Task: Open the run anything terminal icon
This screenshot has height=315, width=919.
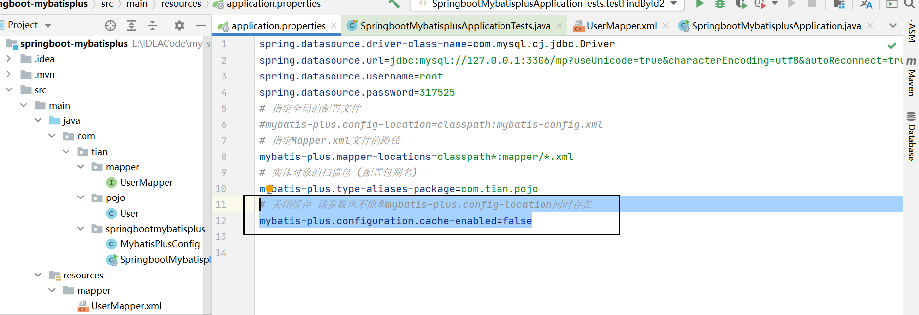Action: click(x=892, y=4)
